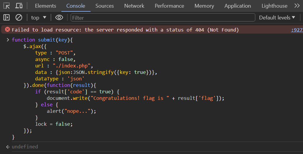Screen dimensions: 303x154
Task: Click the red error icon on 404 message
Action: pyautogui.click(x=8, y=29)
